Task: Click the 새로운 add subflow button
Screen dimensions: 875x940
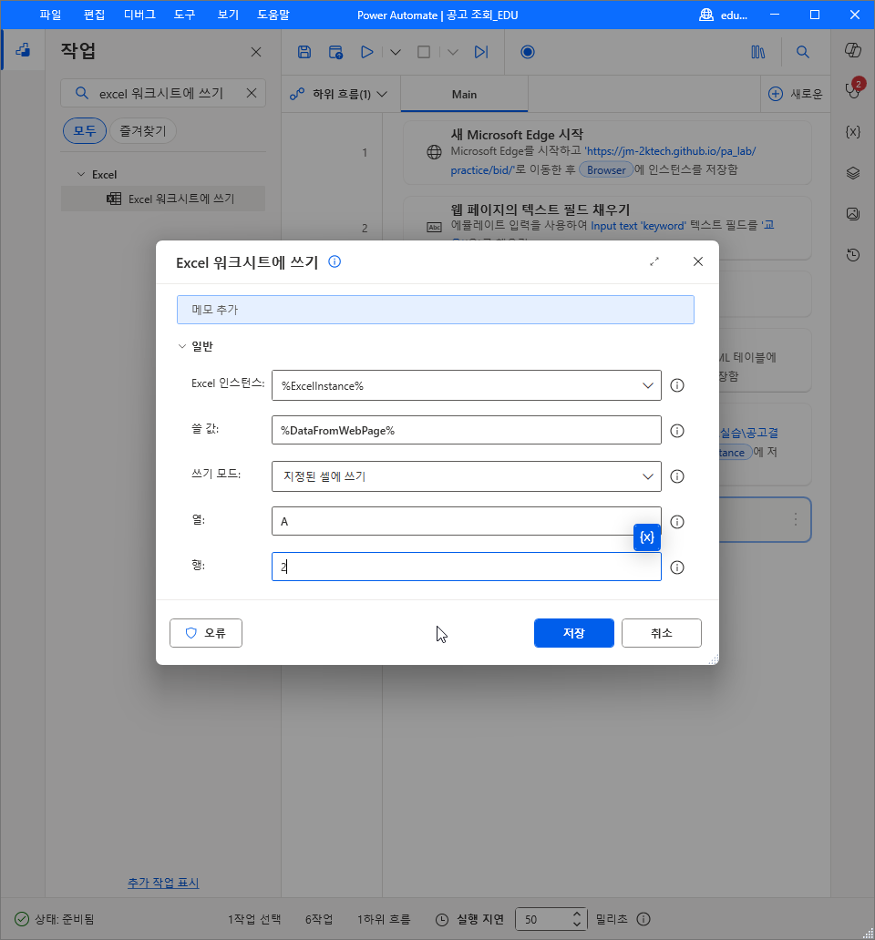Action: click(796, 94)
